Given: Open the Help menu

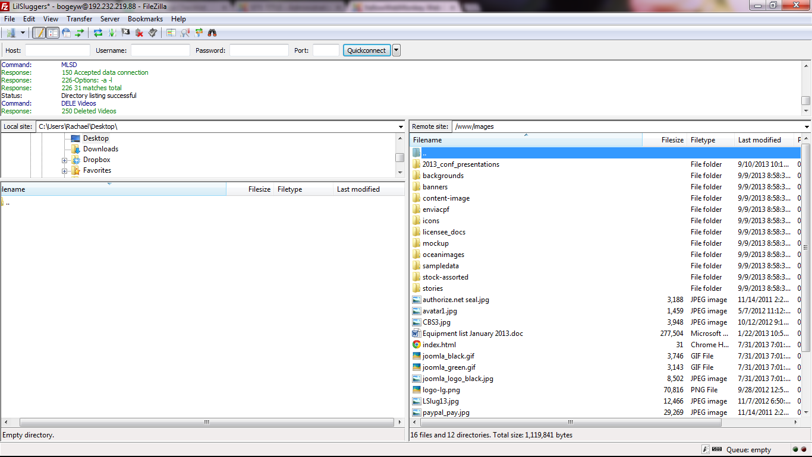Looking at the screenshot, I should (178, 19).
